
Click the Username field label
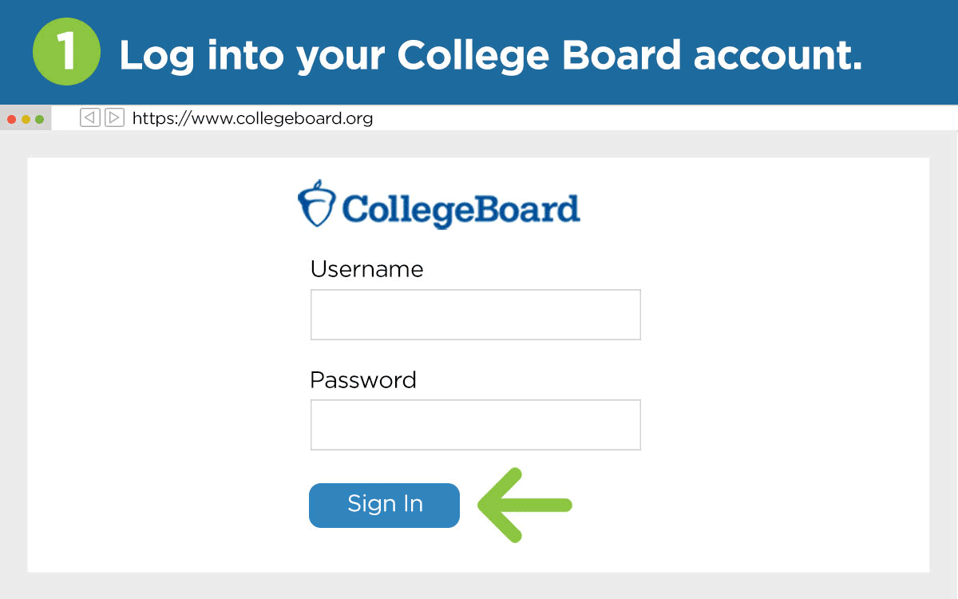366,269
